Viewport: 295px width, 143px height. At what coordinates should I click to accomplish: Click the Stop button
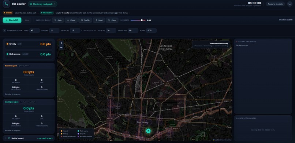pyautogui.click(x=27, y=20)
